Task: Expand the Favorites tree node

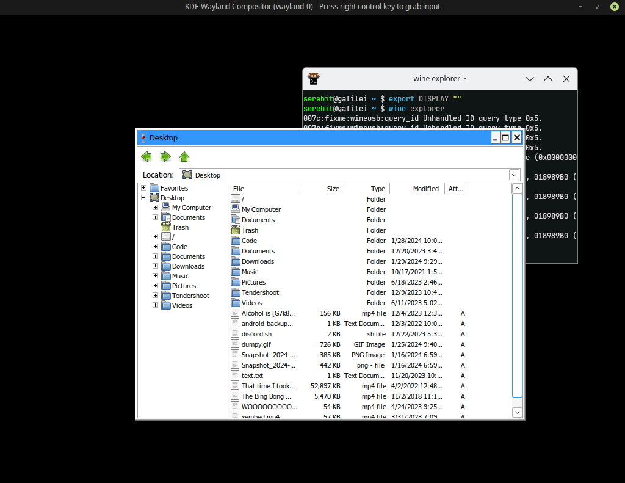Action: (143, 188)
